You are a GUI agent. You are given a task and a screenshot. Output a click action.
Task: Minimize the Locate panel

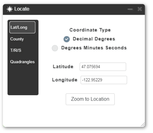130,9
